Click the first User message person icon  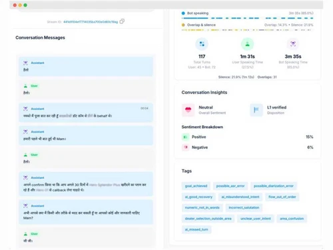25,86
